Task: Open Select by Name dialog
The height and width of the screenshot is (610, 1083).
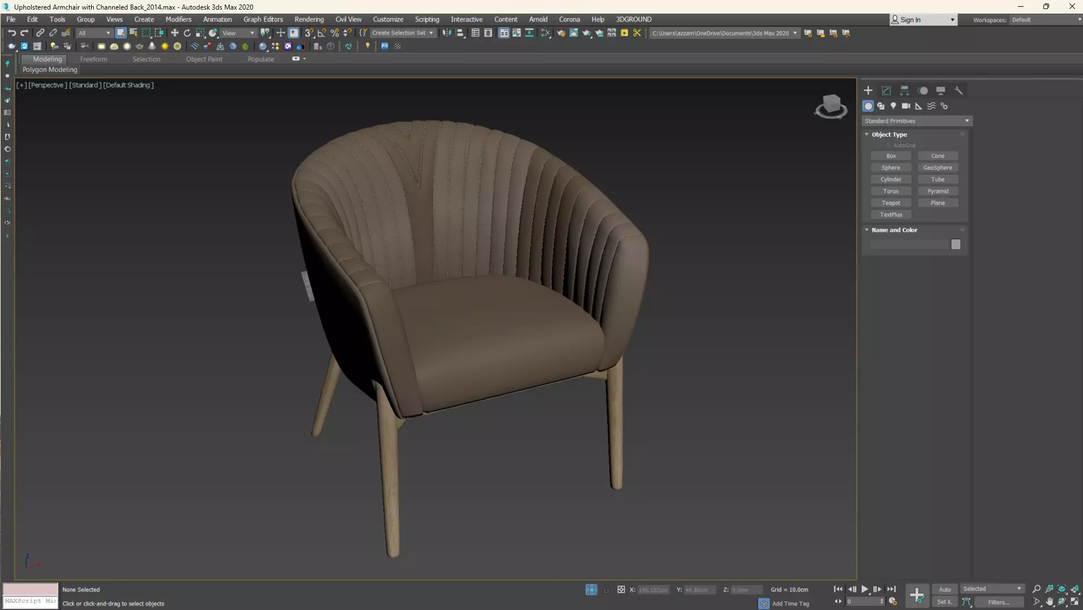Action: coord(134,33)
